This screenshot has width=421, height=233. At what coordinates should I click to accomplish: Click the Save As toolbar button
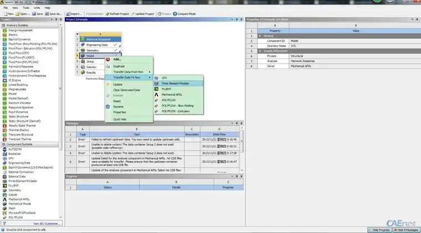click(53, 14)
